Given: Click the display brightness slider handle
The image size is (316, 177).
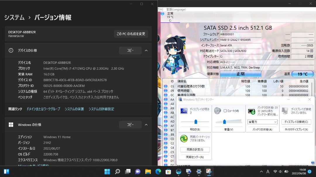Looking at the screenshot, I should point(196,122).
